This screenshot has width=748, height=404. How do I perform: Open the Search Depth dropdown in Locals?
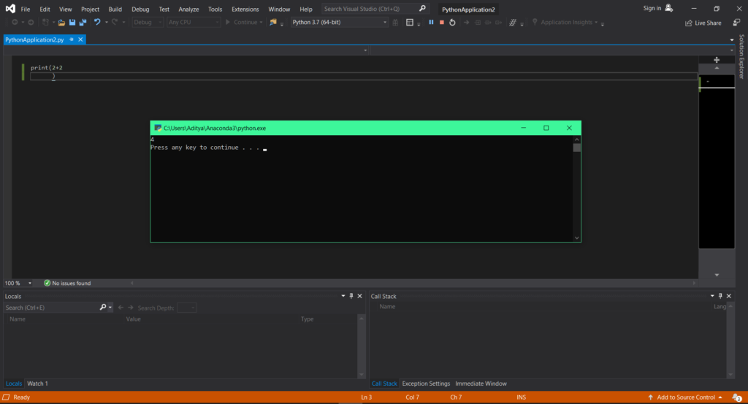click(x=186, y=308)
